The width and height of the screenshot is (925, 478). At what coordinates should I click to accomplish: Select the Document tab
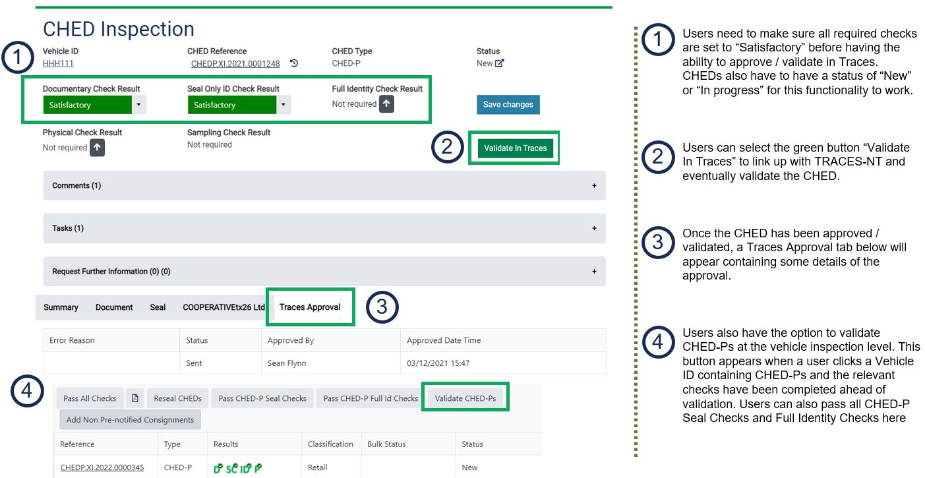pos(114,307)
